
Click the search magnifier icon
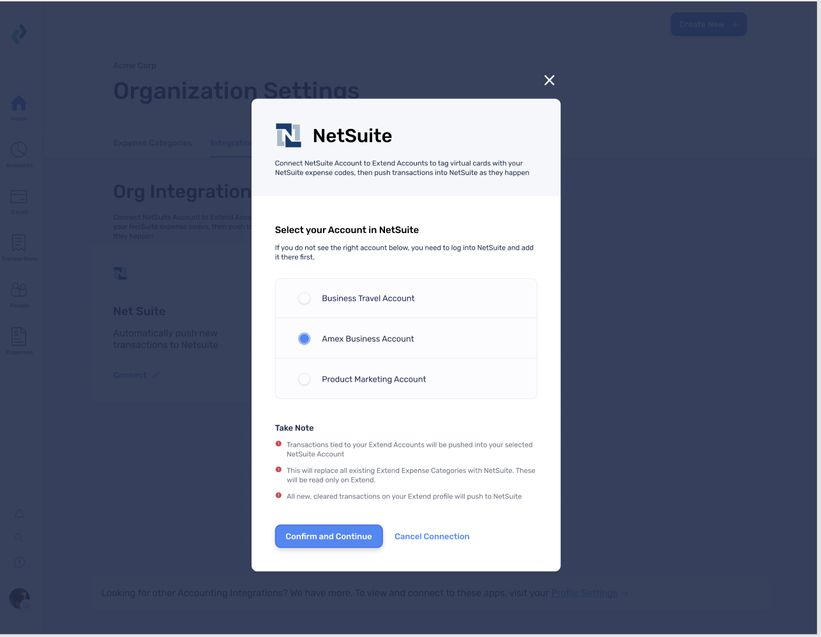19,537
